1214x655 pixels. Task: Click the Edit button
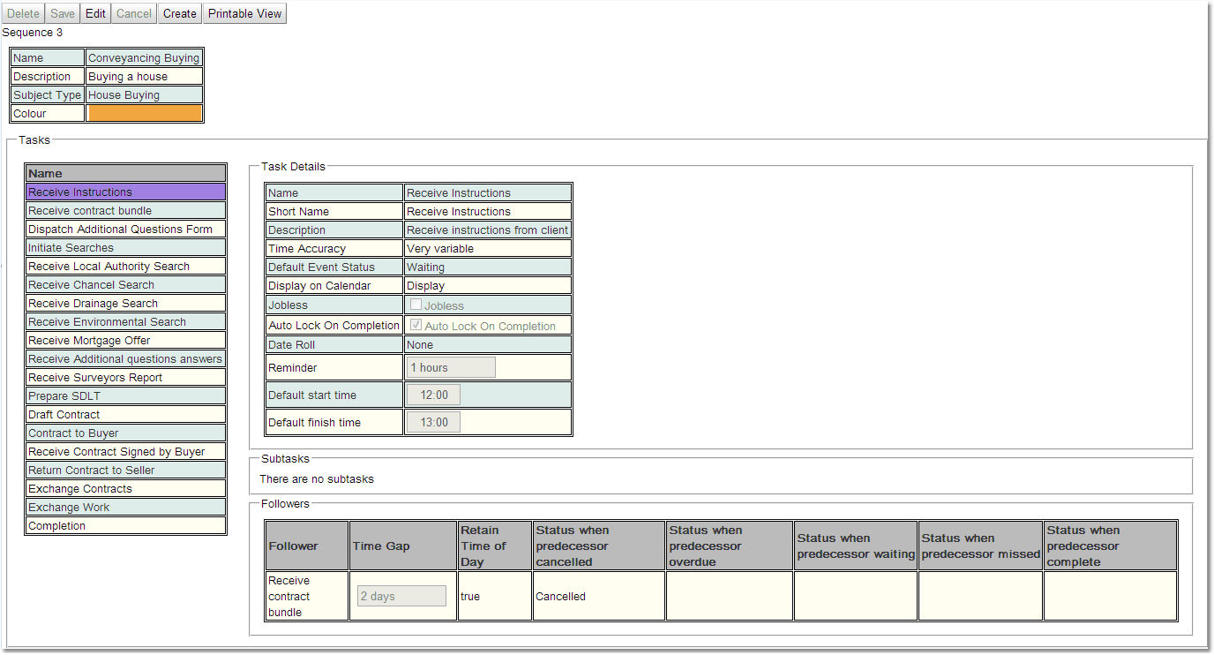(x=95, y=13)
